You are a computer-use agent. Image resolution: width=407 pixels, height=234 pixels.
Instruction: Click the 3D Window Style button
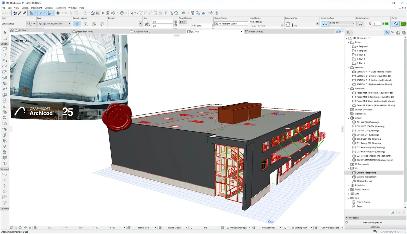(x=331, y=227)
